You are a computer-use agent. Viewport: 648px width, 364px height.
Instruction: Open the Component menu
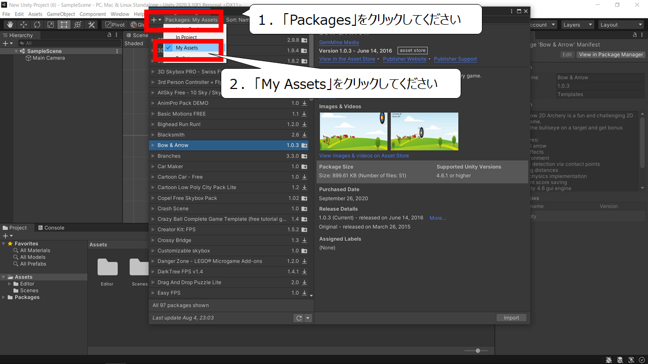93,14
